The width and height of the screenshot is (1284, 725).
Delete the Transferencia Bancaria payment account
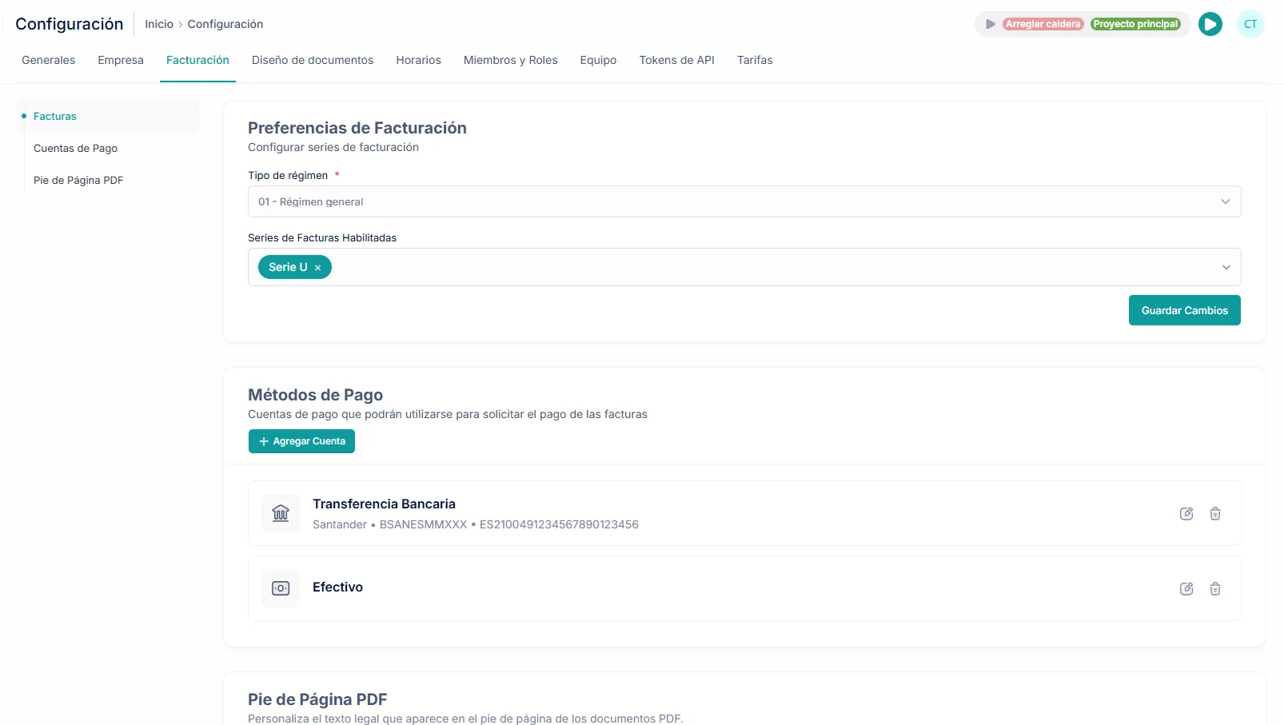1215,514
